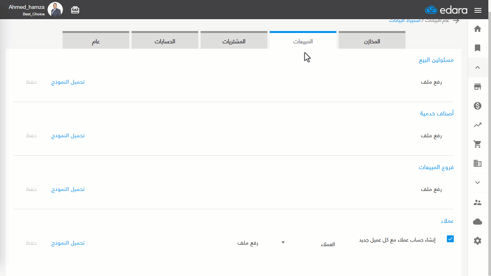
Task: Click حفظ in فروع المبيعات row
Action: [31, 189]
